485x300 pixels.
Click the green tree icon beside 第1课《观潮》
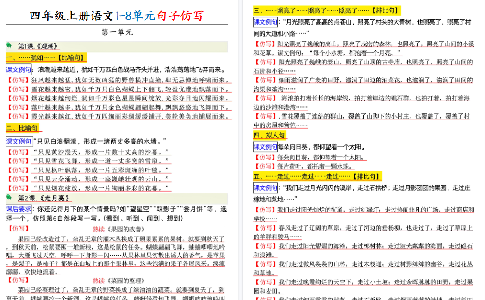point(9,46)
